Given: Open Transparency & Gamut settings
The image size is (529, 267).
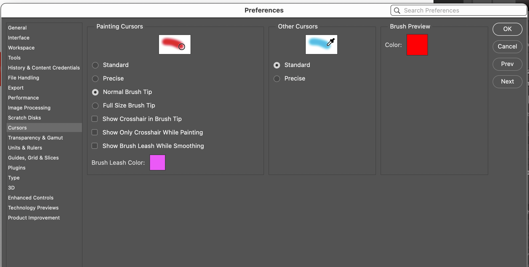Looking at the screenshot, I should point(35,137).
